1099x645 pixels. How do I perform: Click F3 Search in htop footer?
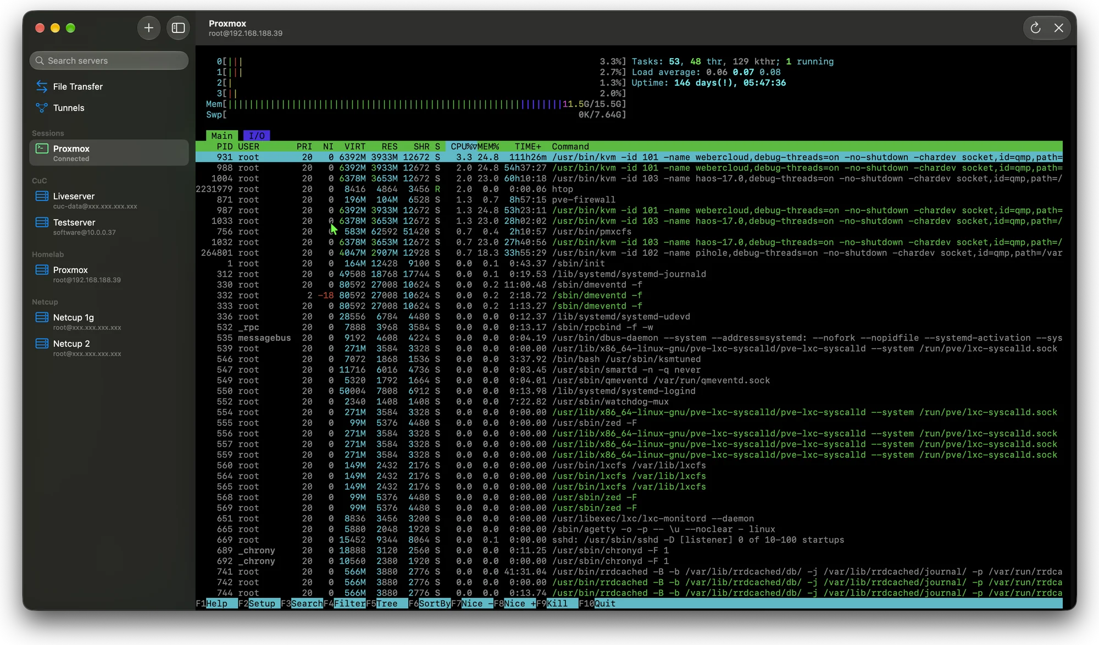tap(302, 604)
